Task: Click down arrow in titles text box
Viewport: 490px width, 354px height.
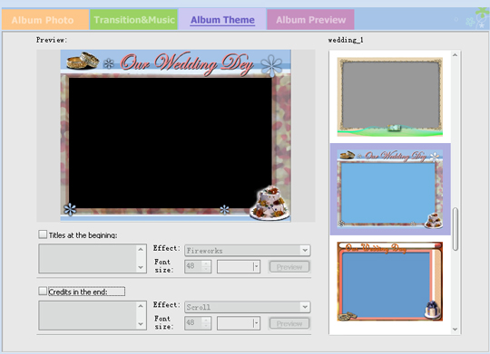Action: 141,267
